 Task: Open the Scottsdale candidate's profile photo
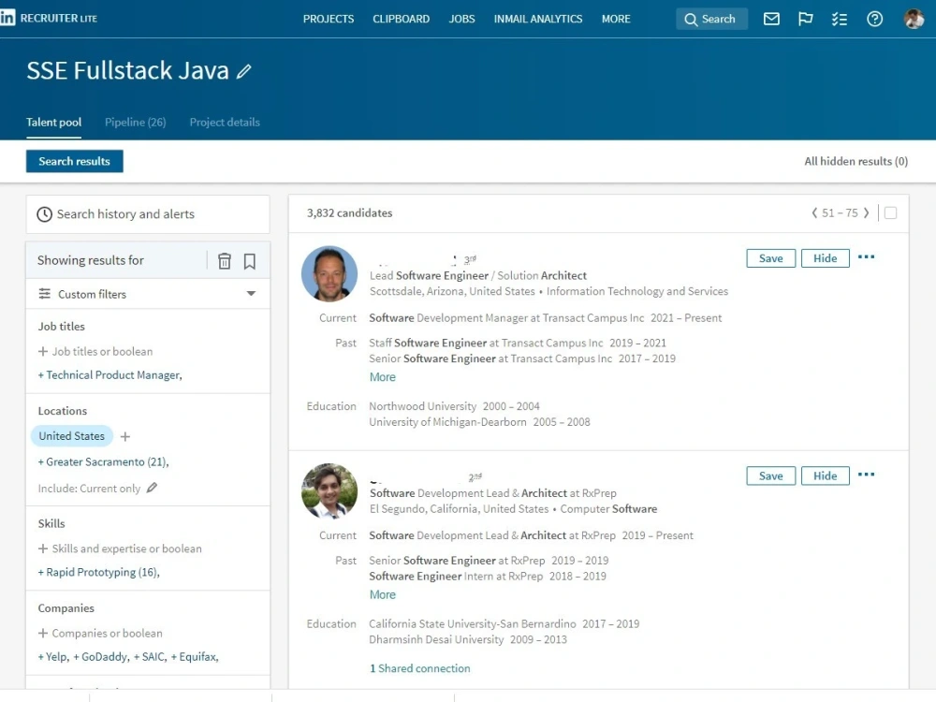coord(329,274)
